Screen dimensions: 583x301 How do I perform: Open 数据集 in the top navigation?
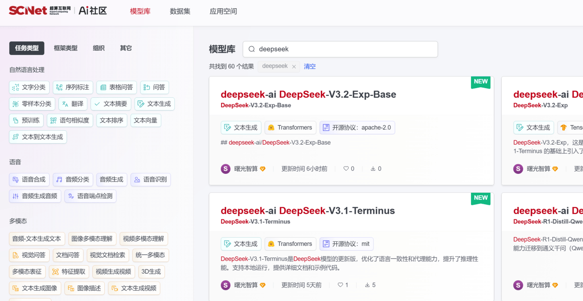click(x=180, y=11)
